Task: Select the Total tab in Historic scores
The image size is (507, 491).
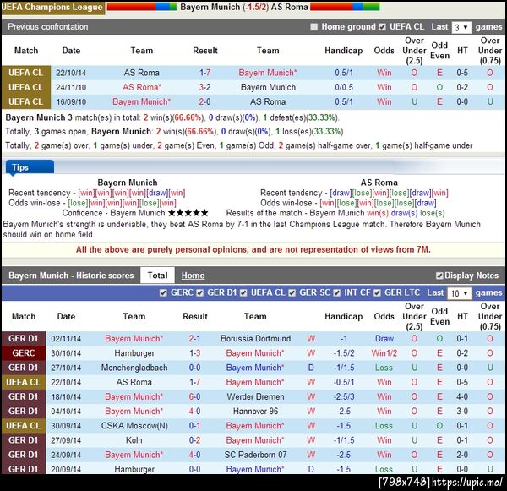Action: point(157,276)
